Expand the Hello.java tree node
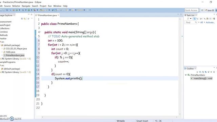This screenshot has height=122, width=217. pyautogui.click(x=2, y=52)
